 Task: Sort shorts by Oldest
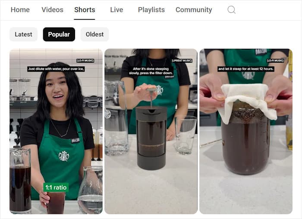pos(94,34)
